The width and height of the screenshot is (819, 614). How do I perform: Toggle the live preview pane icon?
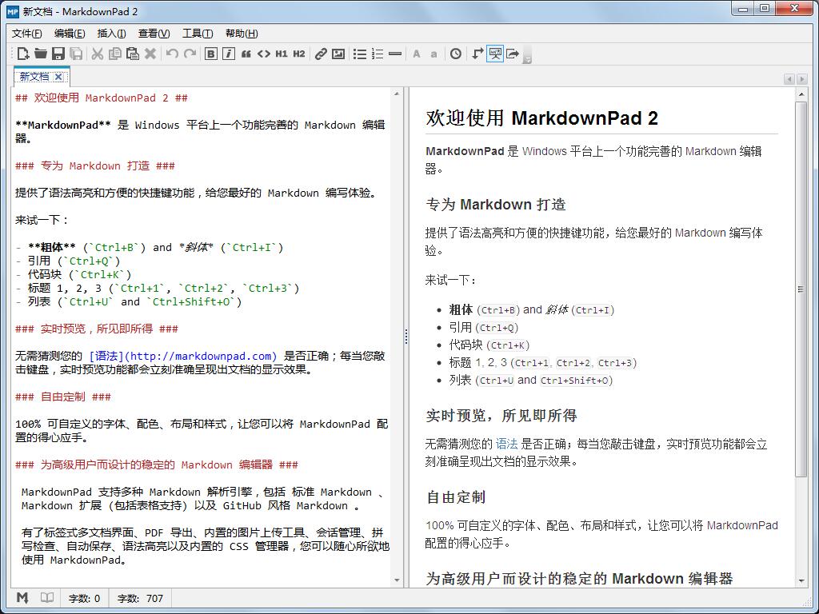point(494,54)
